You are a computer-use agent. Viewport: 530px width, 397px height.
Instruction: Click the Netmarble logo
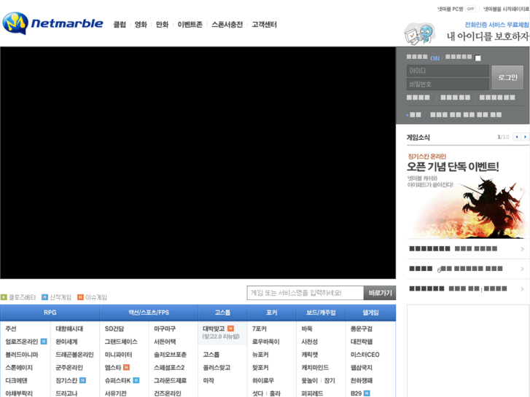pos(52,23)
